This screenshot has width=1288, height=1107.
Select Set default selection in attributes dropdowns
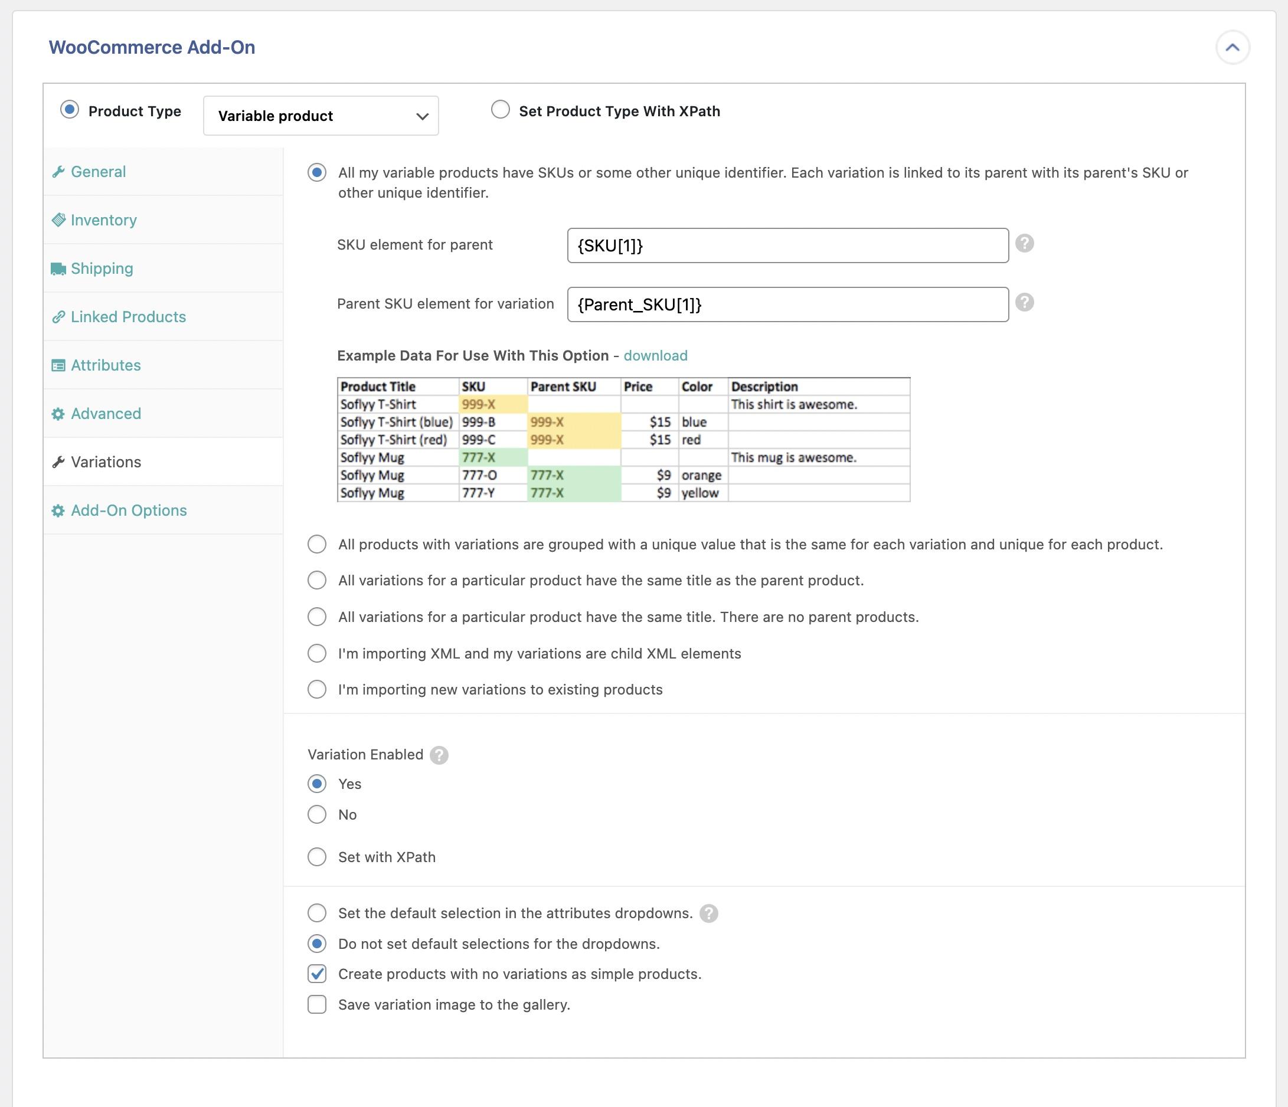315,913
